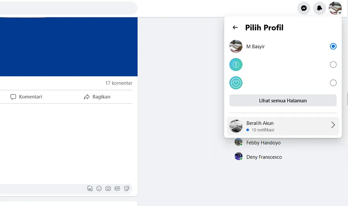Click the Komentari button
The image size is (348, 206).
coord(26,97)
